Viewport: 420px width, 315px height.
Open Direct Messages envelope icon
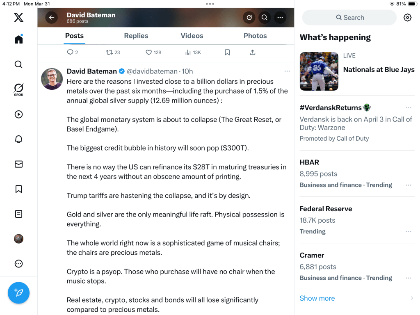(x=18, y=164)
